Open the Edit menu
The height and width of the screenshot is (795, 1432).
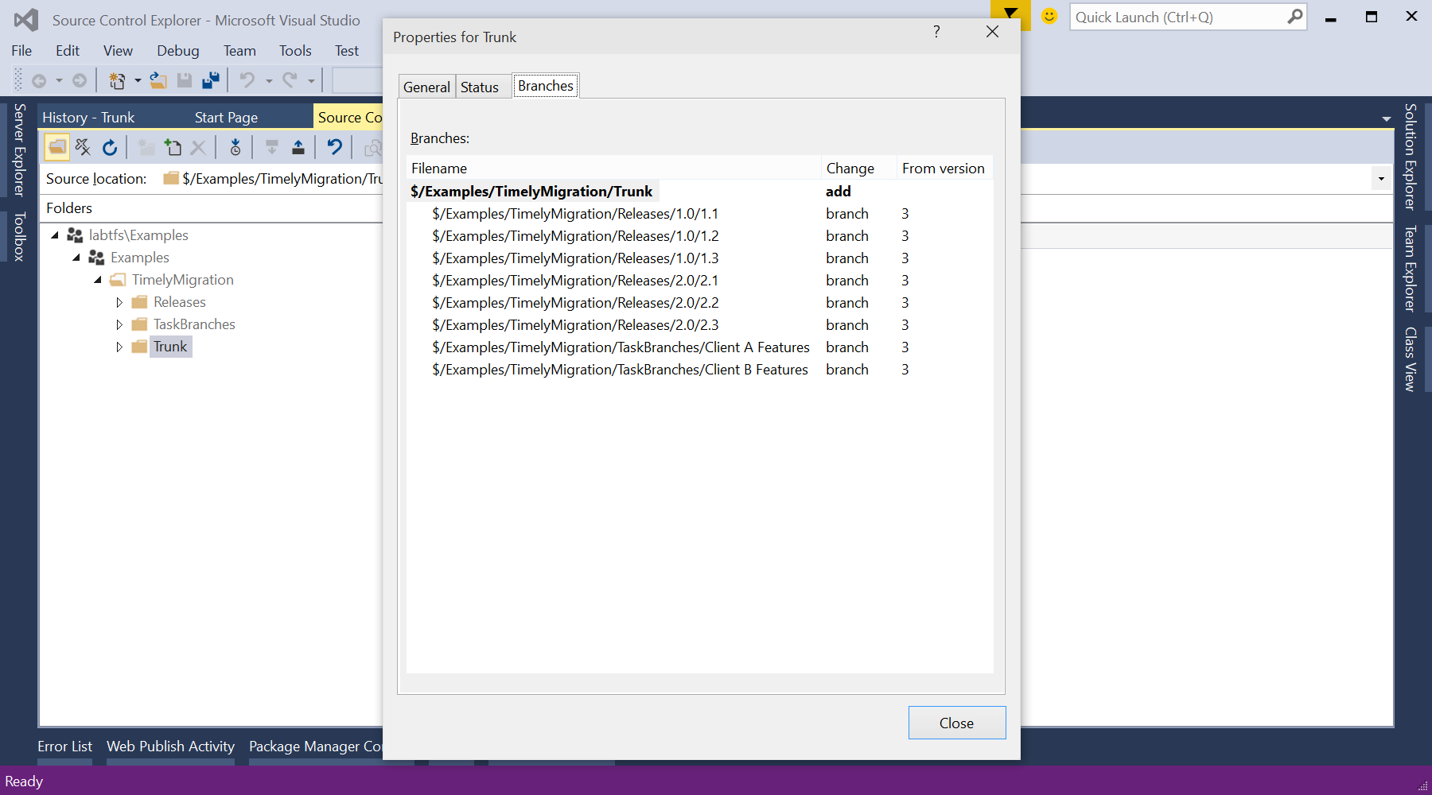pos(68,51)
